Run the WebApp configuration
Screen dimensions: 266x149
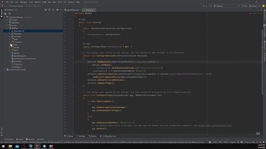click(244, 6)
